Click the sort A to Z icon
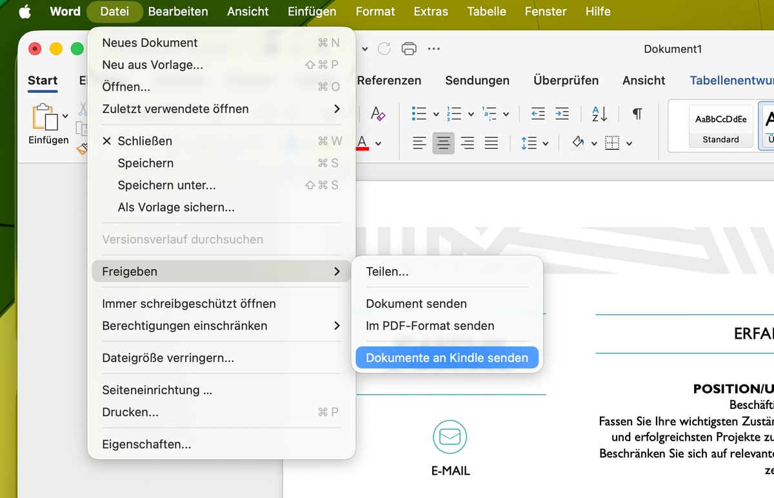This screenshot has height=498, width=774. click(x=599, y=114)
